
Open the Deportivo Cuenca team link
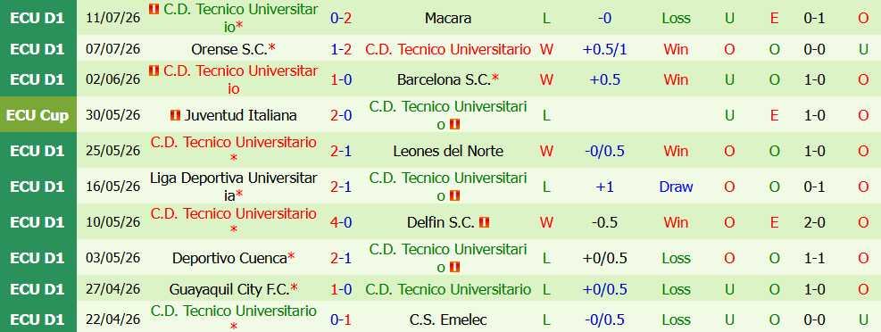pos(229,259)
